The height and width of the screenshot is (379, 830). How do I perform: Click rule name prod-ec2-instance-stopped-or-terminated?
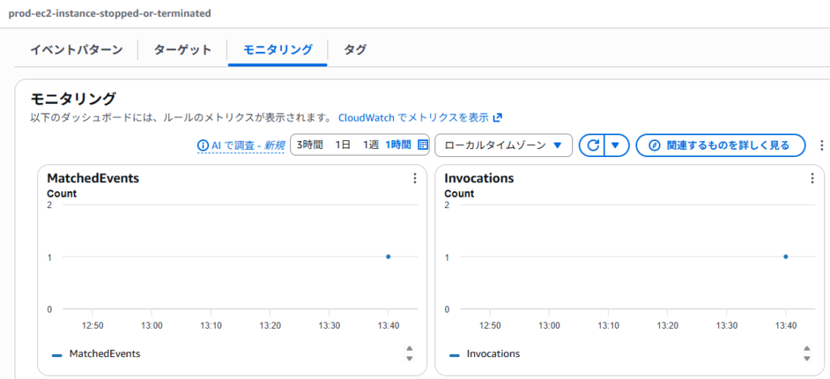[x=109, y=13]
